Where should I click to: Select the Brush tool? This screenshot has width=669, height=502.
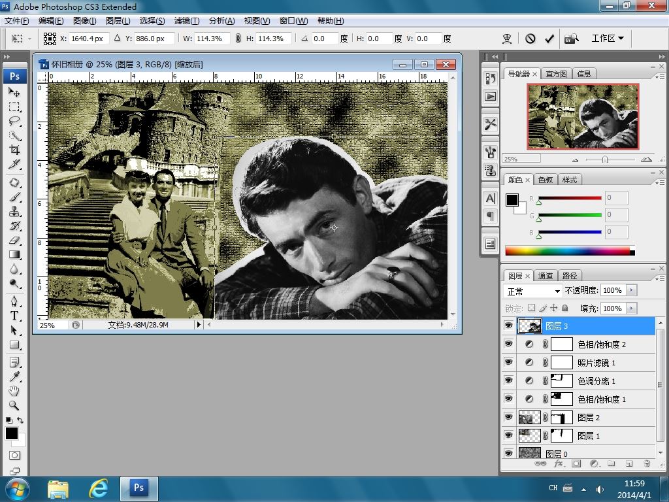pos(14,197)
